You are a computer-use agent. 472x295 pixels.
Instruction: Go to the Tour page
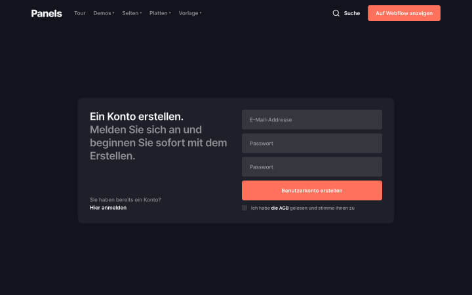[x=80, y=13]
